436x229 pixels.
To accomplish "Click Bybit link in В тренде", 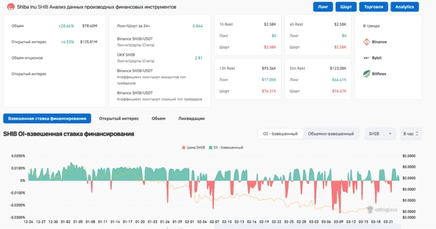I will coord(377,58).
